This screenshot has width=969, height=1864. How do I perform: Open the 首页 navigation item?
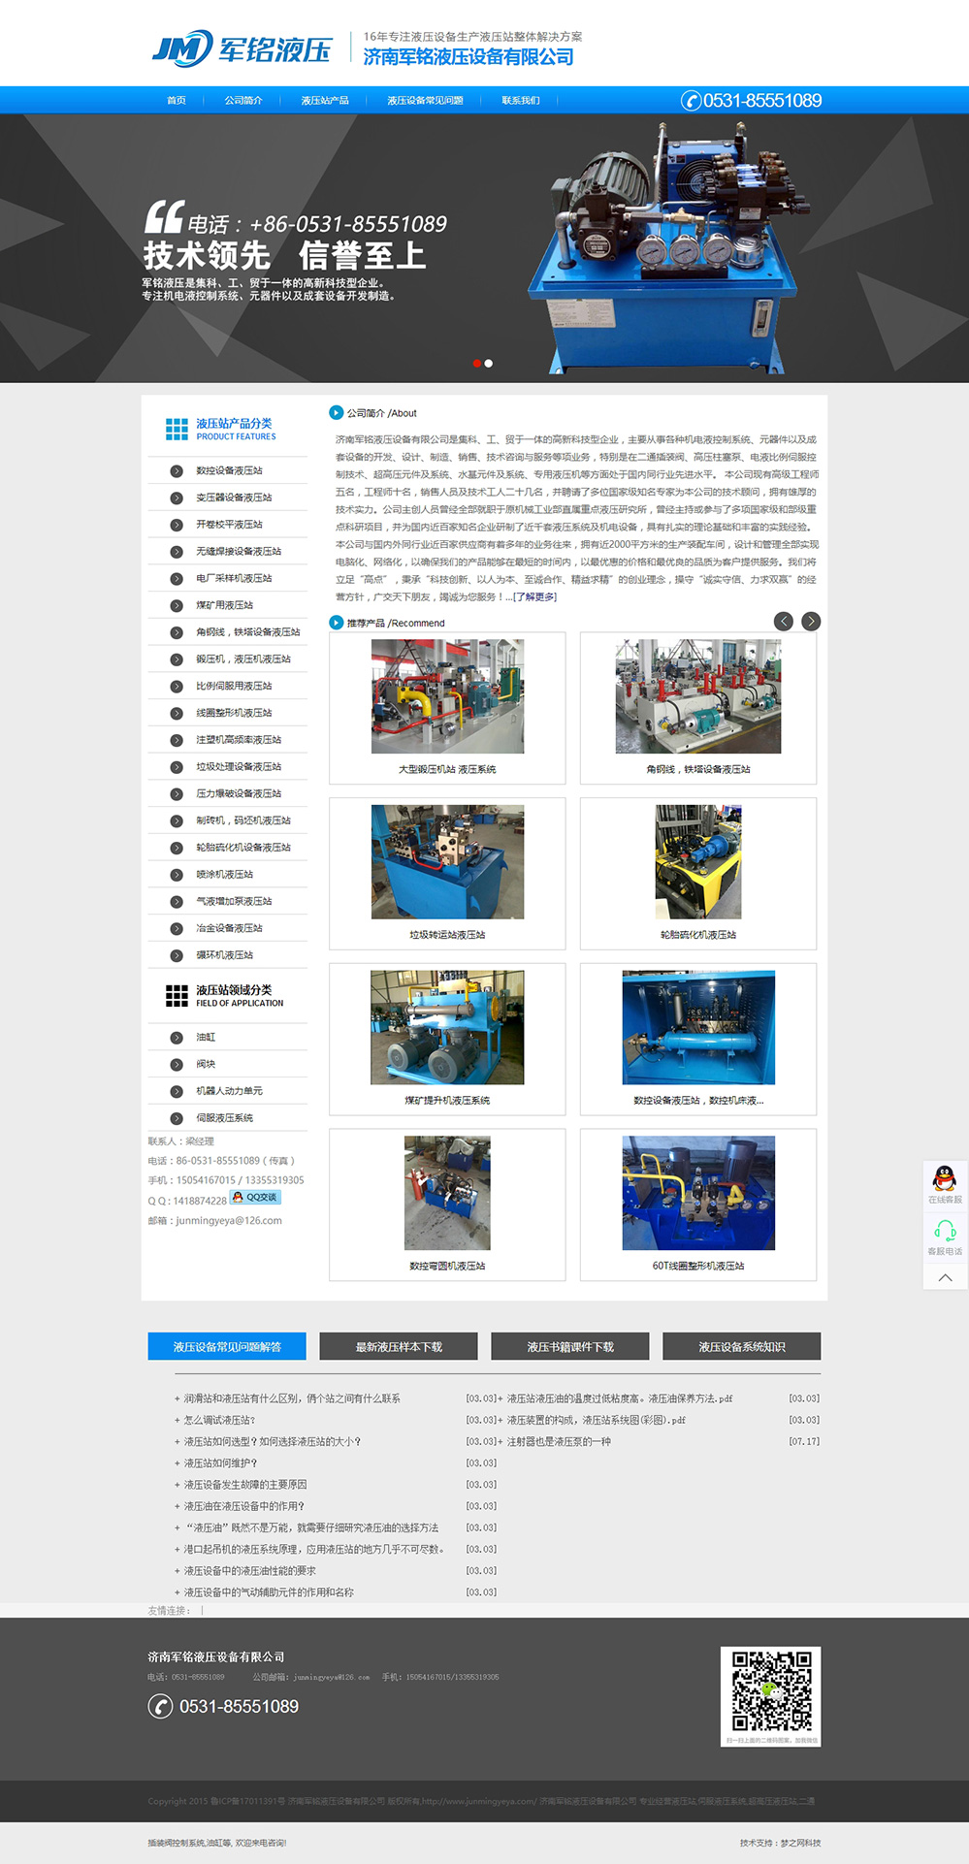[x=177, y=100]
